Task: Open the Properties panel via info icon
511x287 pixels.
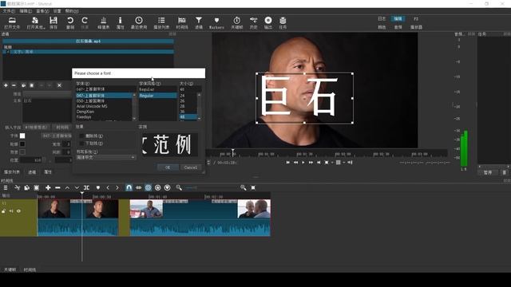Action: (121, 23)
